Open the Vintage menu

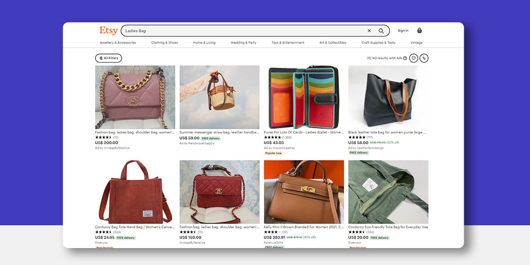point(417,42)
